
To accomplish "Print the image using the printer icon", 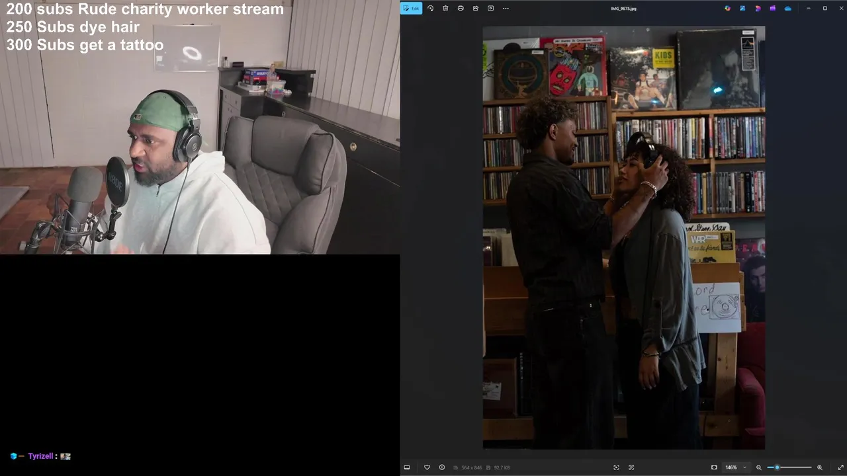I will click(x=461, y=8).
